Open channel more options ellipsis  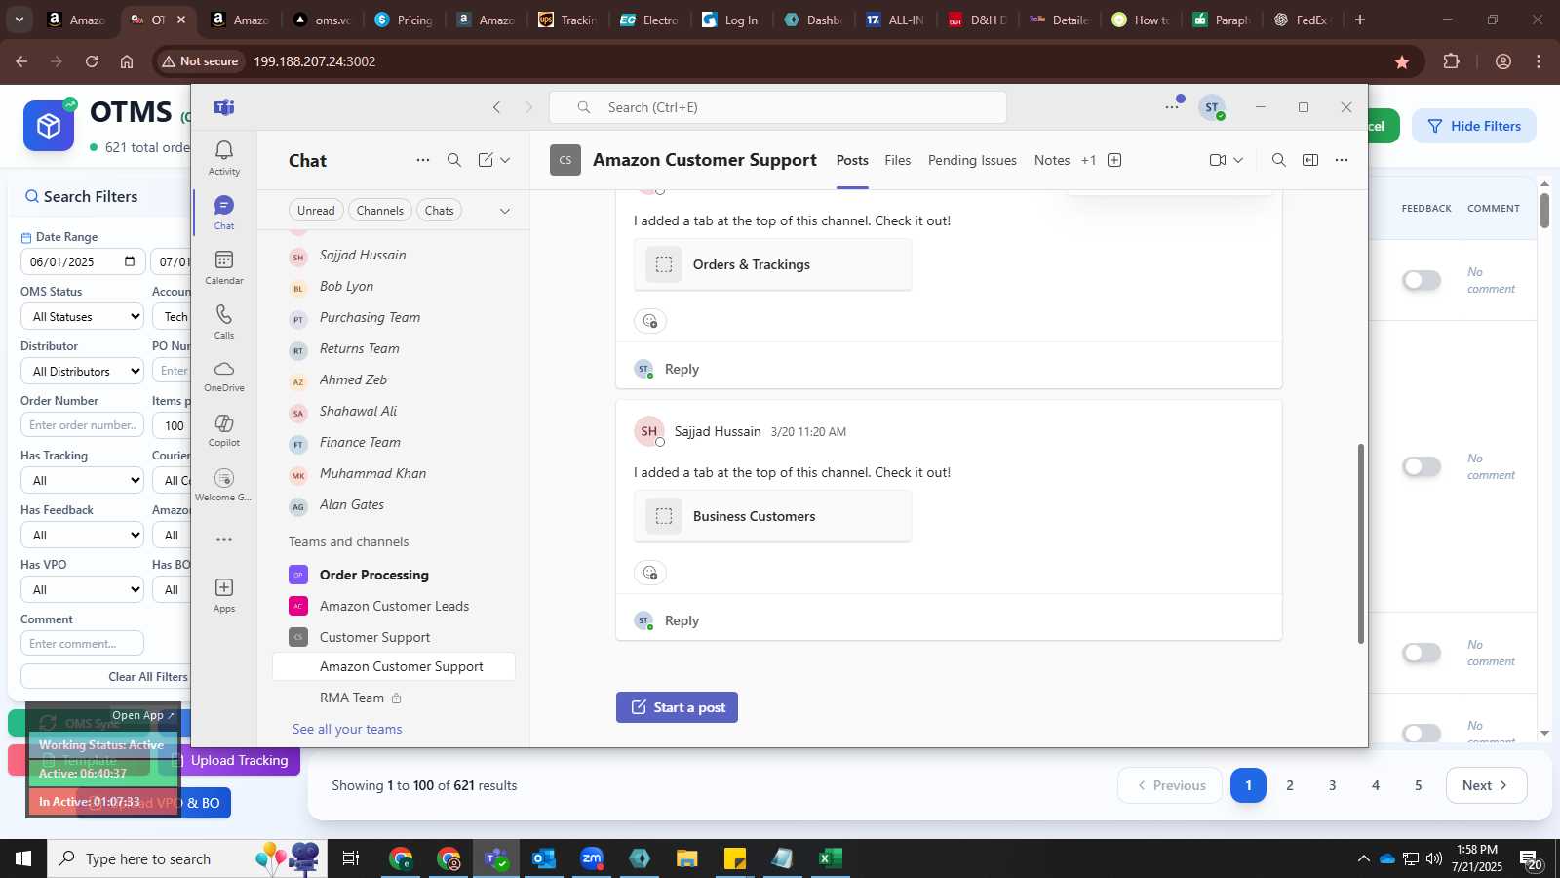[x=1342, y=160]
